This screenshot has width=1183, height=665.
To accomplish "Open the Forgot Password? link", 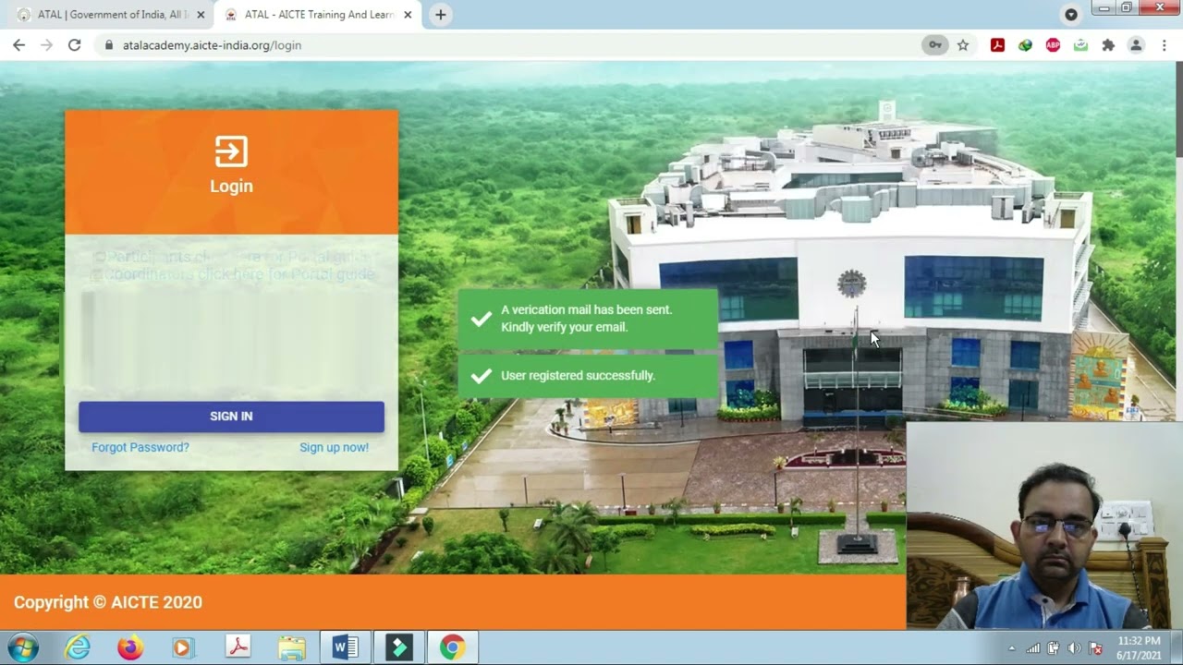I will [x=140, y=447].
